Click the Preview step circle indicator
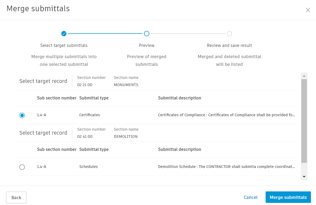 (x=147, y=34)
